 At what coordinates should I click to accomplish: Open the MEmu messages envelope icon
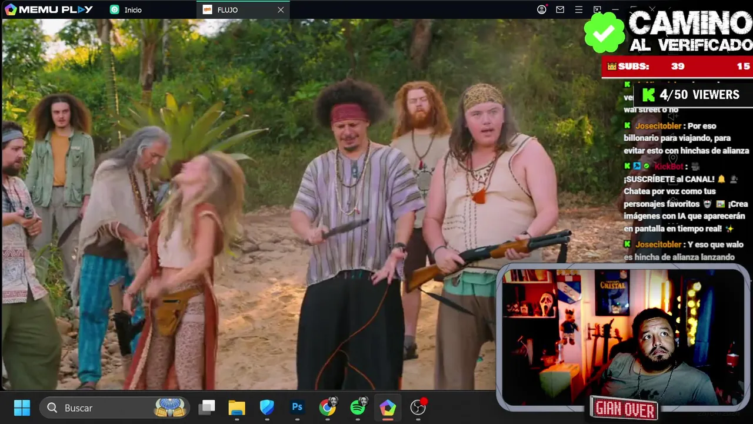[x=560, y=9]
